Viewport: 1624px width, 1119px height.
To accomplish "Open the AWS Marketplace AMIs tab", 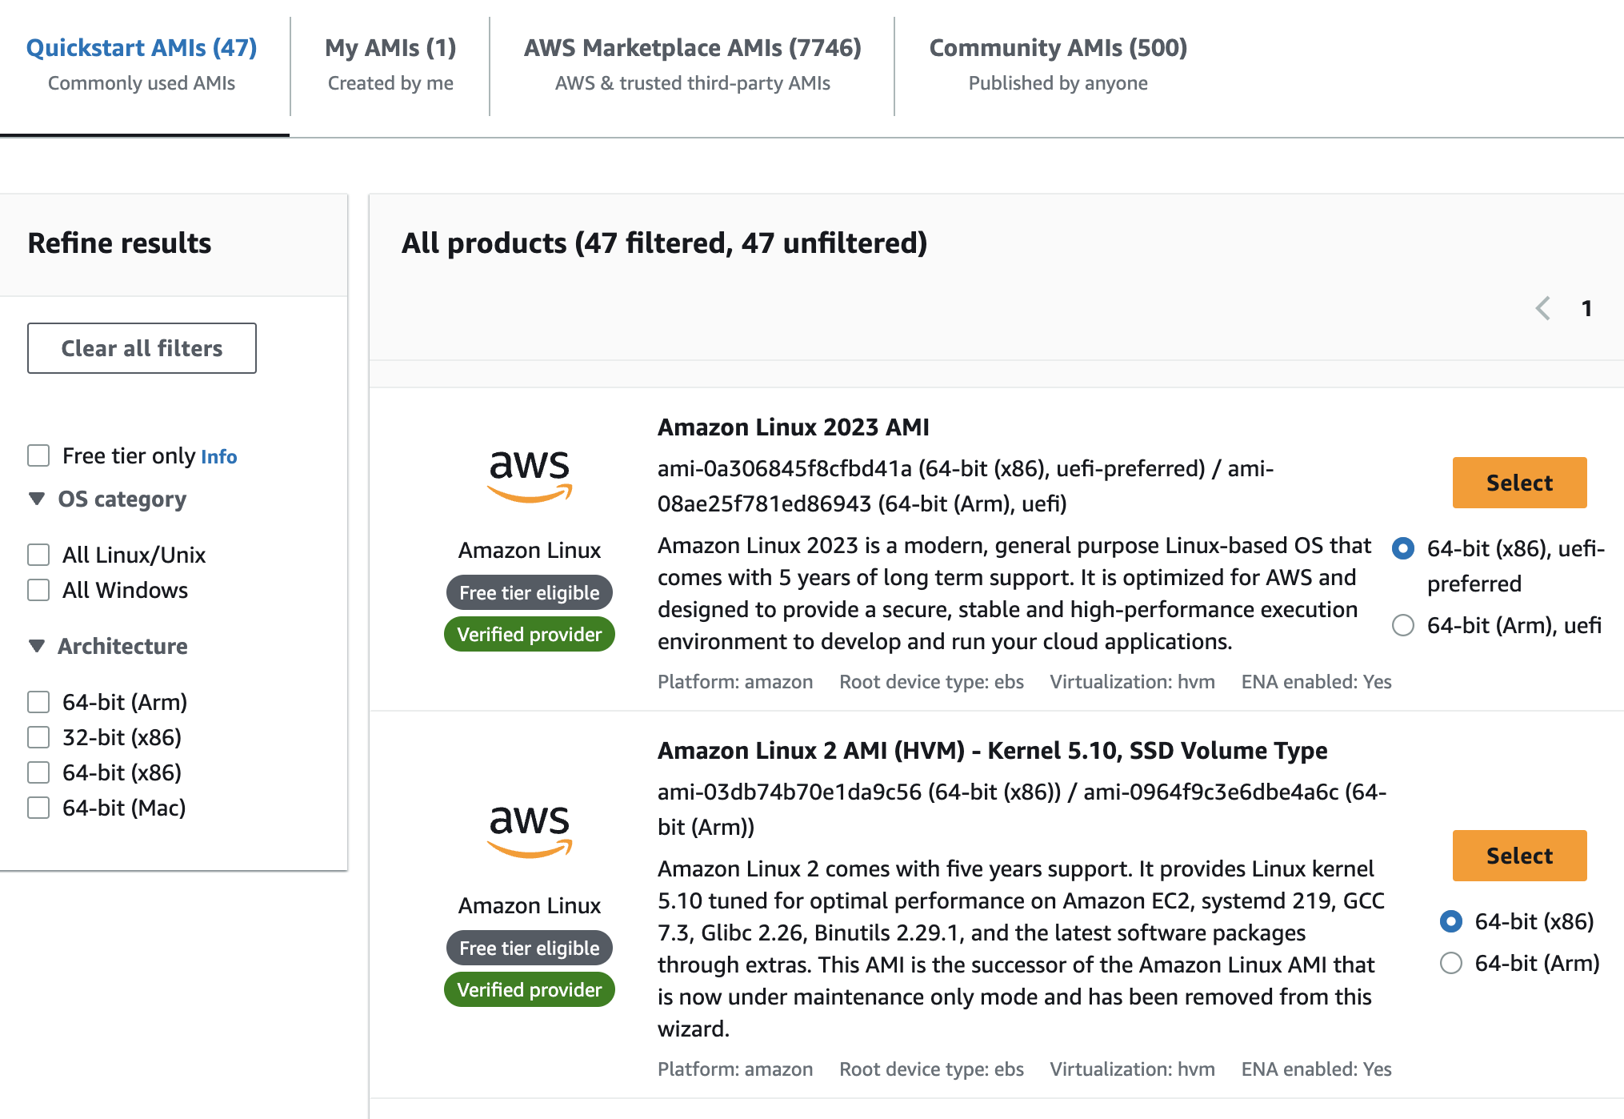I will (692, 64).
